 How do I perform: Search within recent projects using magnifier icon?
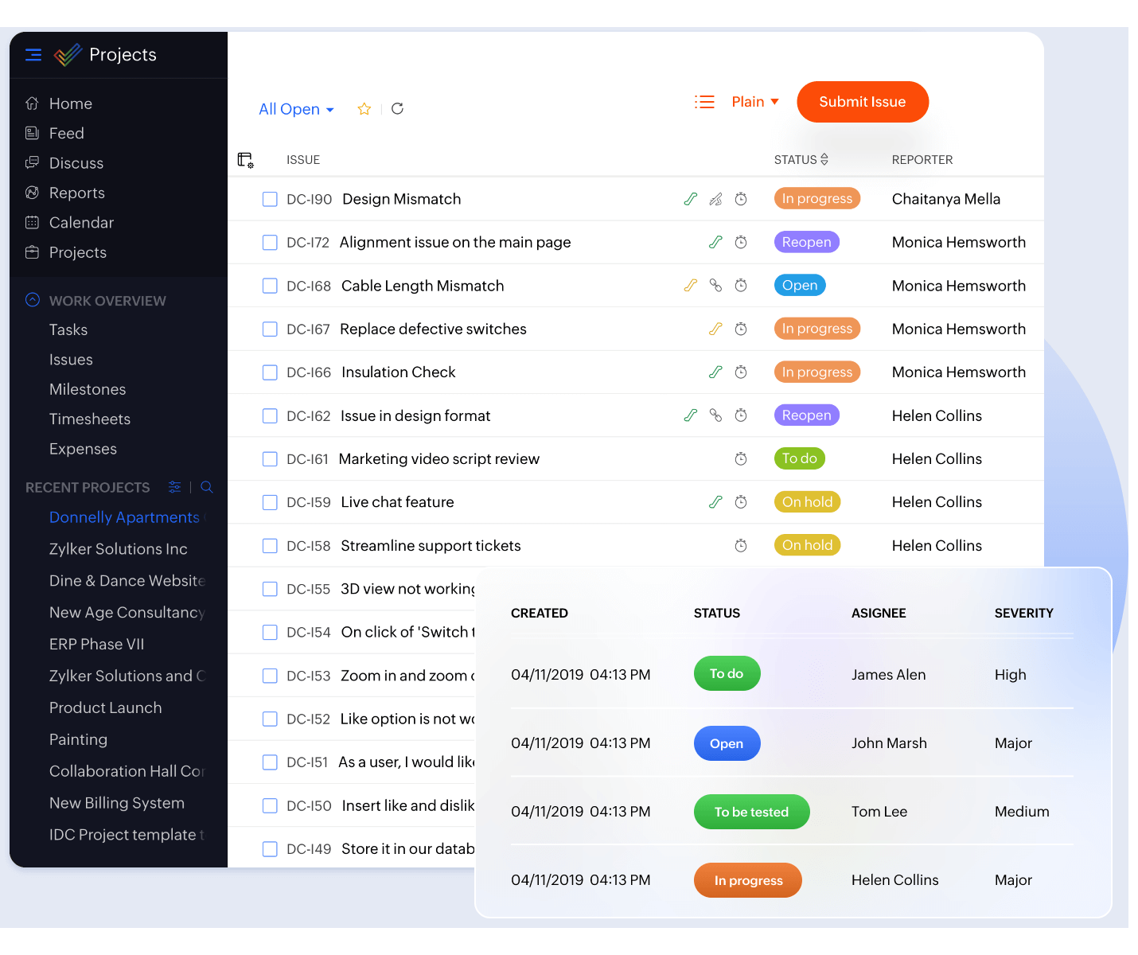(206, 487)
